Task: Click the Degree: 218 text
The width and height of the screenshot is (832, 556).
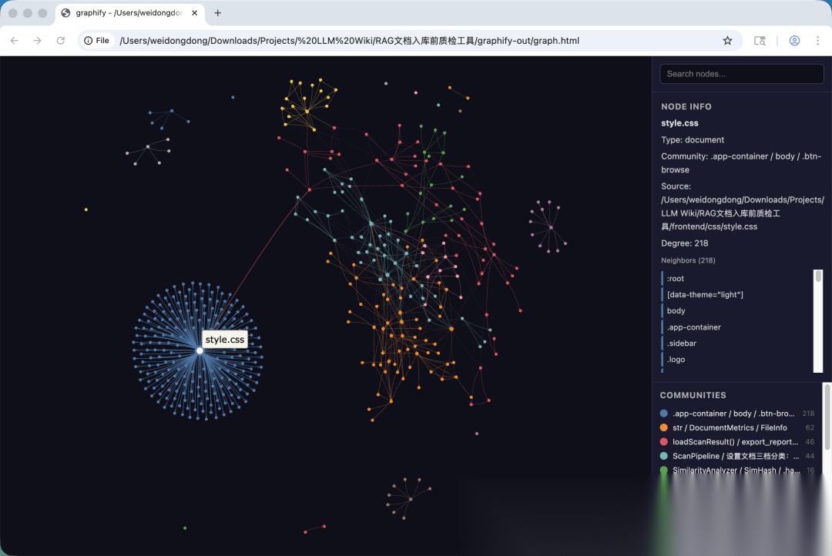Action: pyautogui.click(x=685, y=243)
